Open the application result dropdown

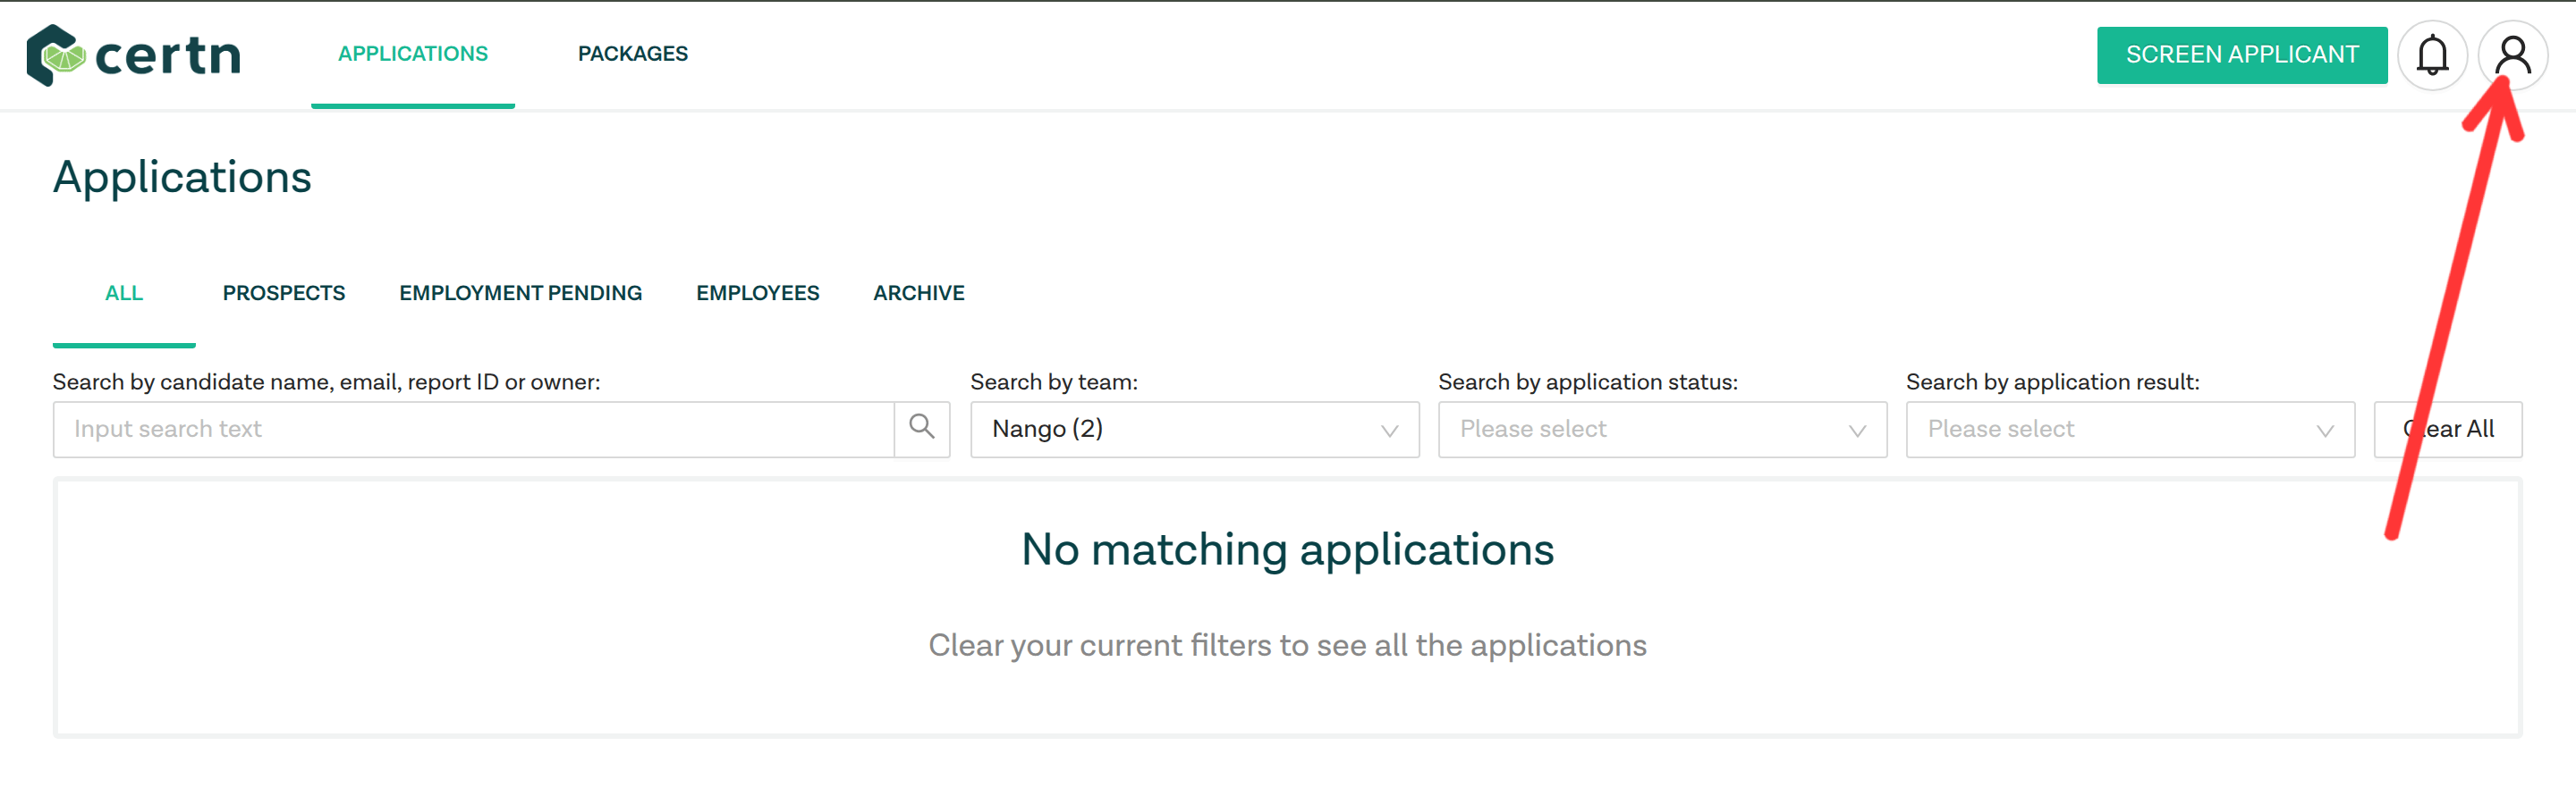[x=2130, y=430]
